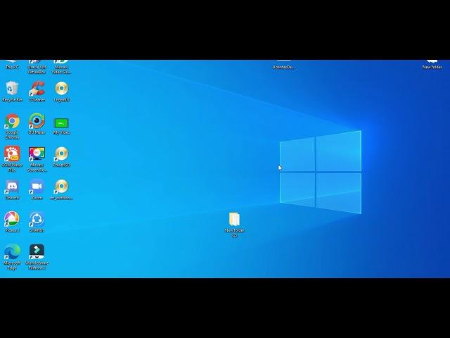This screenshot has height=338, width=450.
Task: Open Google Chrome shortcut
Action: pos(12,127)
